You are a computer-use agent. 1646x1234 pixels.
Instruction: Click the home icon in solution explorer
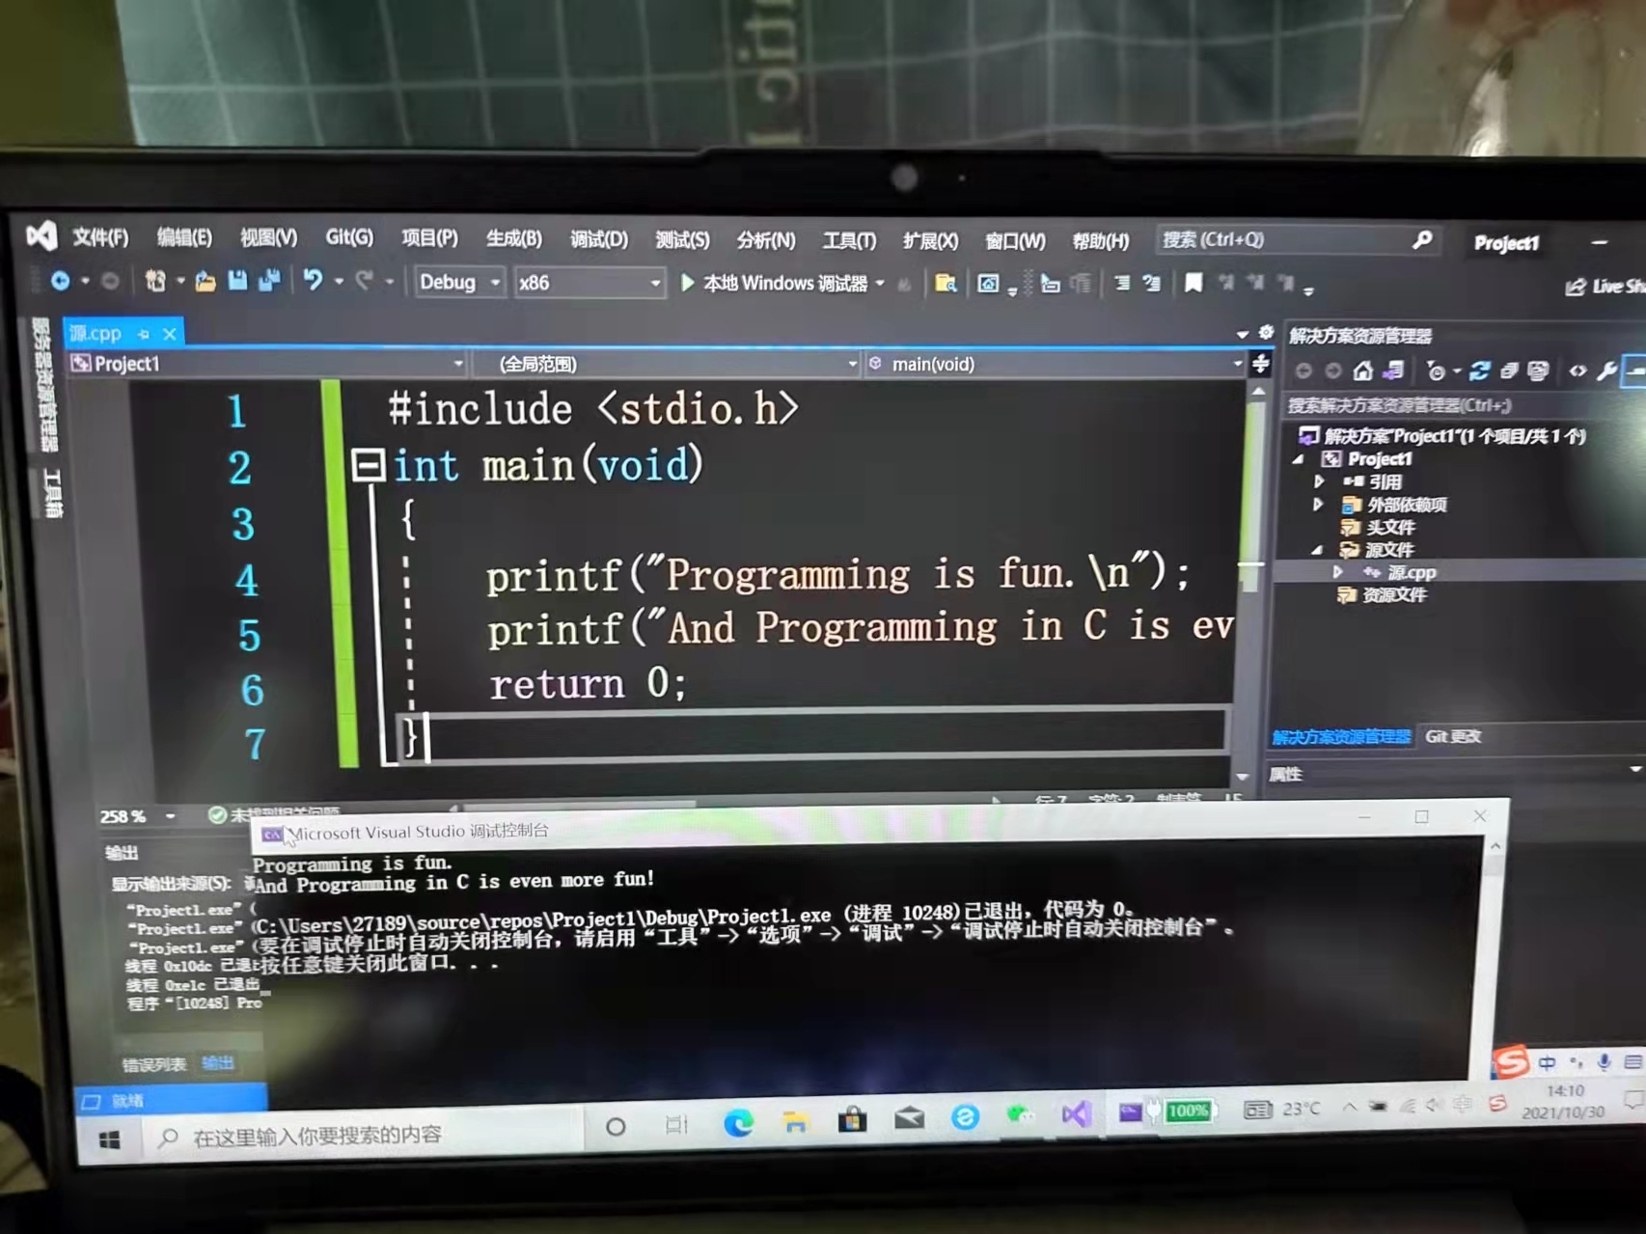tap(1362, 370)
